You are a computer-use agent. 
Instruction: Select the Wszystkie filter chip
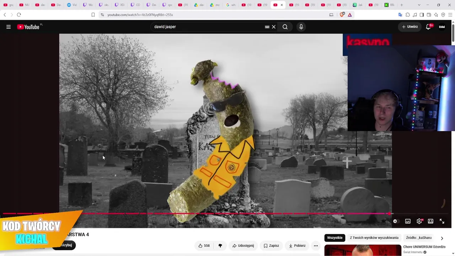click(x=334, y=238)
